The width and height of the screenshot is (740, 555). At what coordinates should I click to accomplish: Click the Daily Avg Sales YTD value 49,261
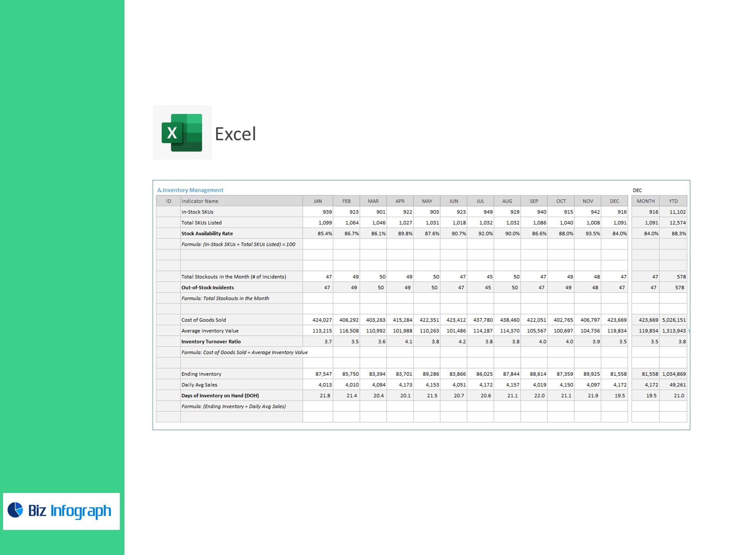(677, 385)
